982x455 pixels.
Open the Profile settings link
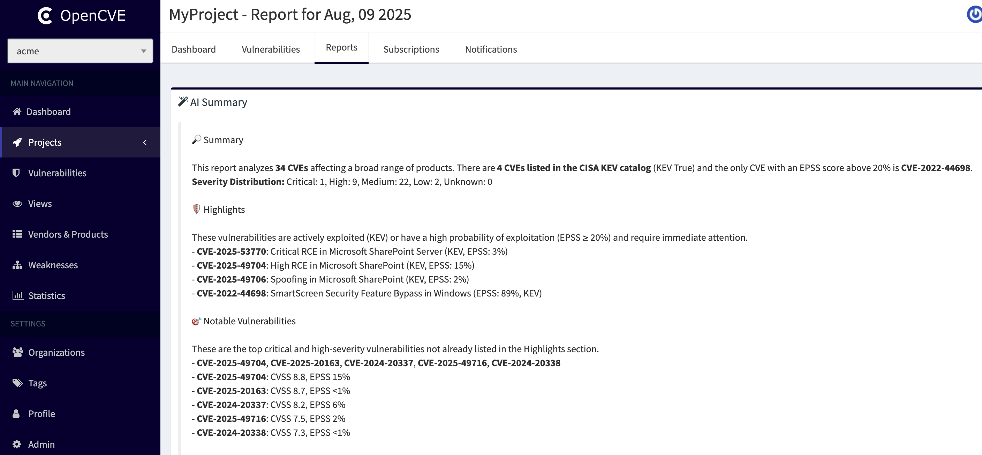pyautogui.click(x=41, y=414)
